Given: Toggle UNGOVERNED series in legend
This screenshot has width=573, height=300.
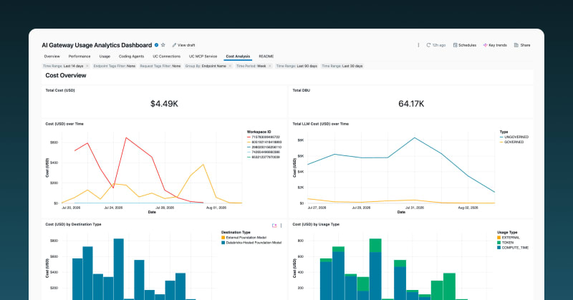Looking at the screenshot, I should pyautogui.click(x=514, y=137).
